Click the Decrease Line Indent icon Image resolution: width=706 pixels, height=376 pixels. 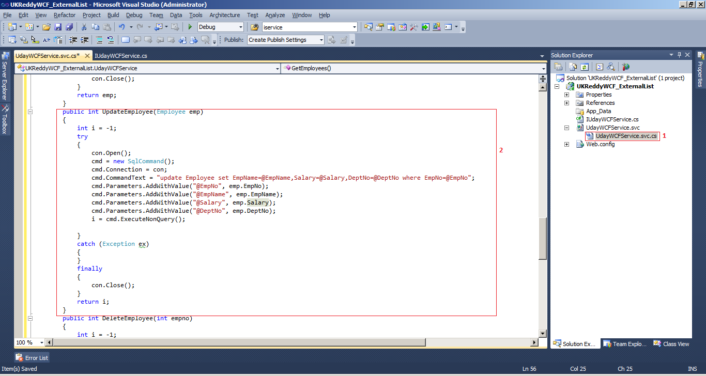[73, 40]
